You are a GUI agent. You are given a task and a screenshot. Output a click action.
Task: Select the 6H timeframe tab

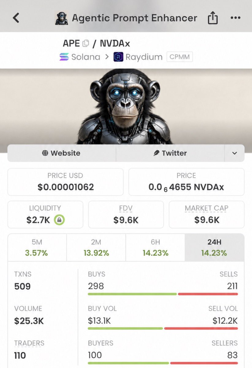tap(155, 248)
